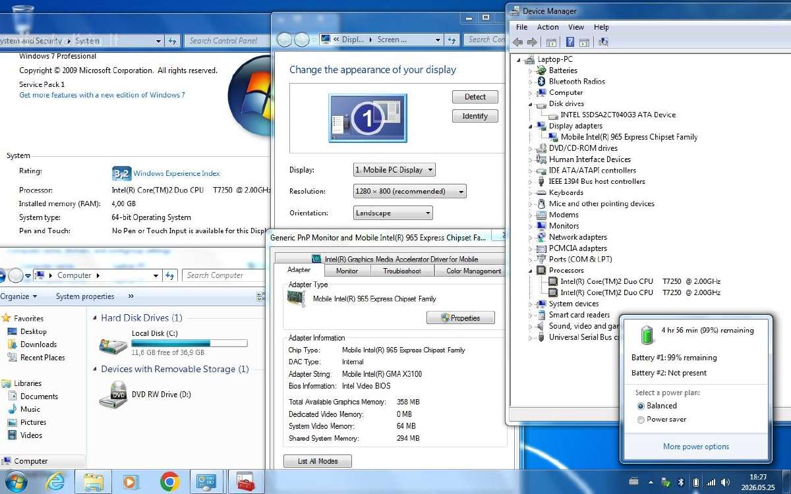Image resolution: width=791 pixels, height=494 pixels.
Task: Open the Intel Graphics Media Accelerator Driver tab
Action: click(394, 259)
